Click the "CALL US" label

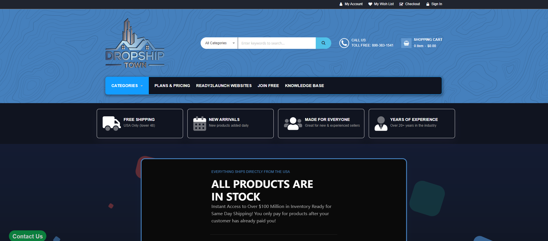point(359,40)
